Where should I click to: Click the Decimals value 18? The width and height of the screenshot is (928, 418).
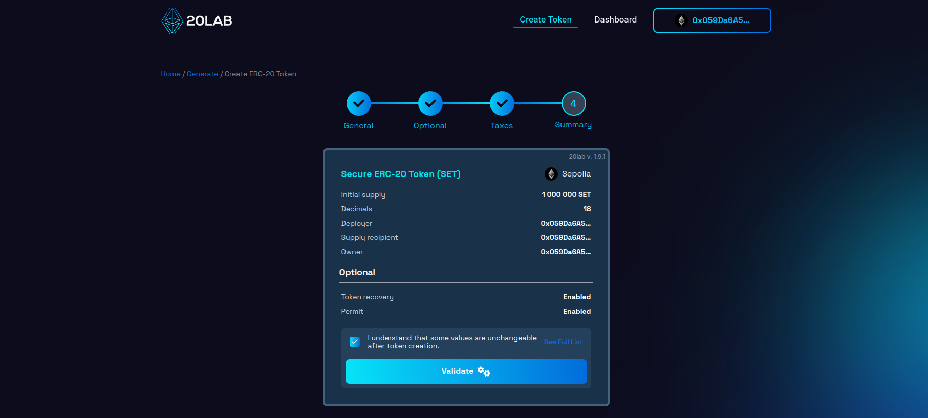587,209
